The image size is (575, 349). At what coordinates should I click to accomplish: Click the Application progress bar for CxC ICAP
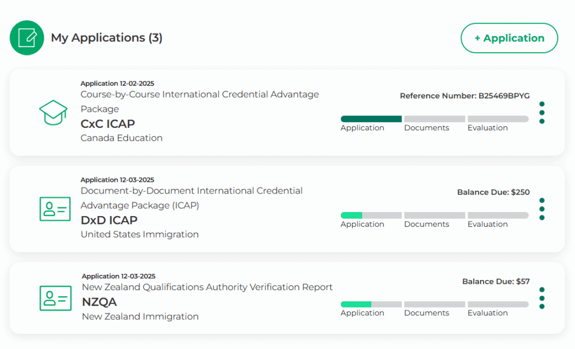click(371, 119)
